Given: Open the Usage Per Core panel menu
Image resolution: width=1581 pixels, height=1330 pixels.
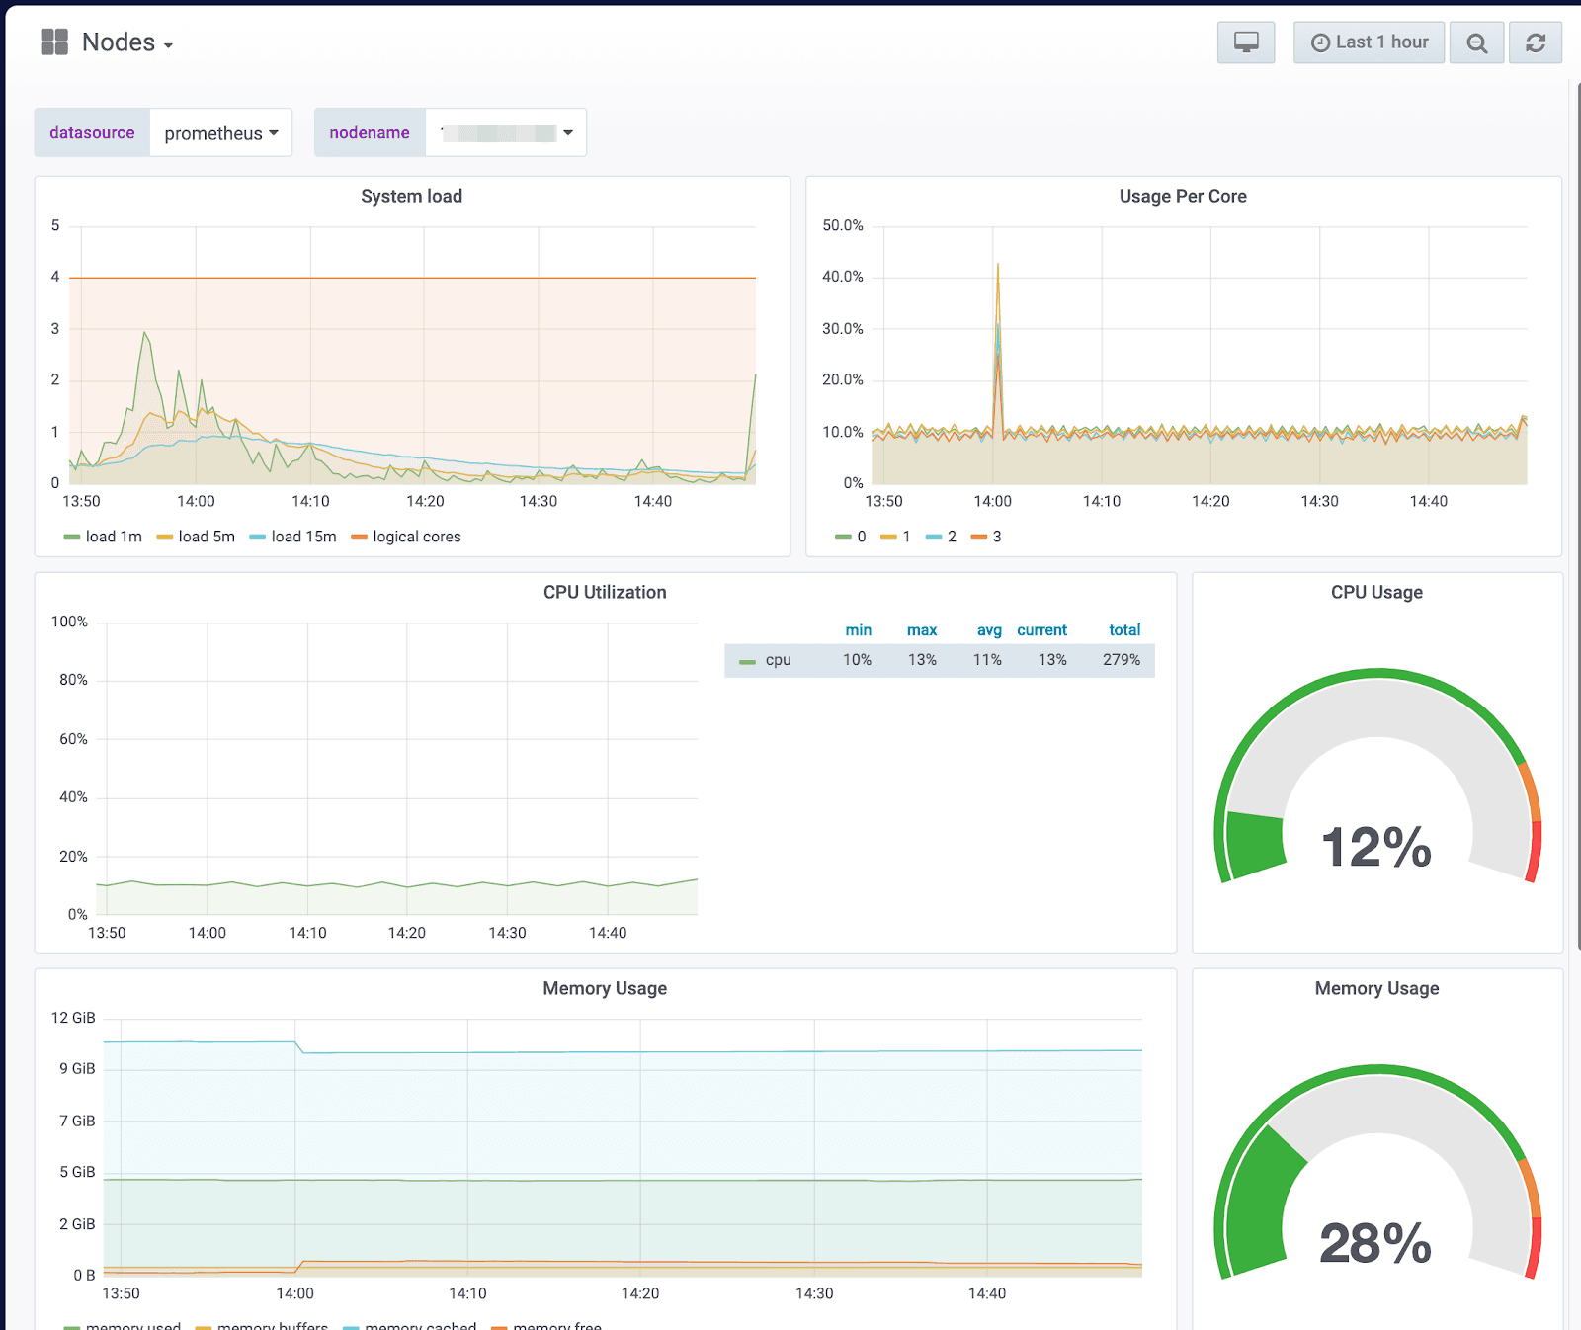Looking at the screenshot, I should (1182, 196).
